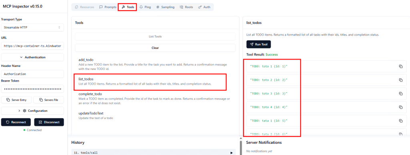Select the add_todo tool
The image size is (410, 155).
(155, 64)
